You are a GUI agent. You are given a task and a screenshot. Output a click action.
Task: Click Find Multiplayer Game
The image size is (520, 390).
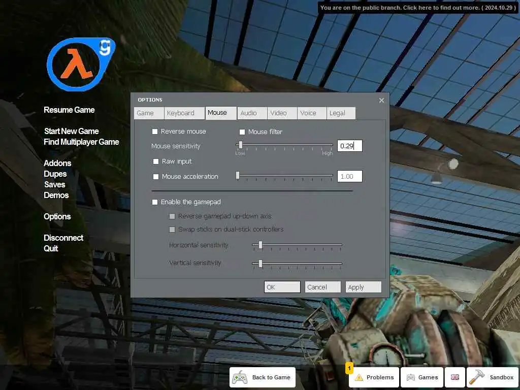click(x=81, y=142)
